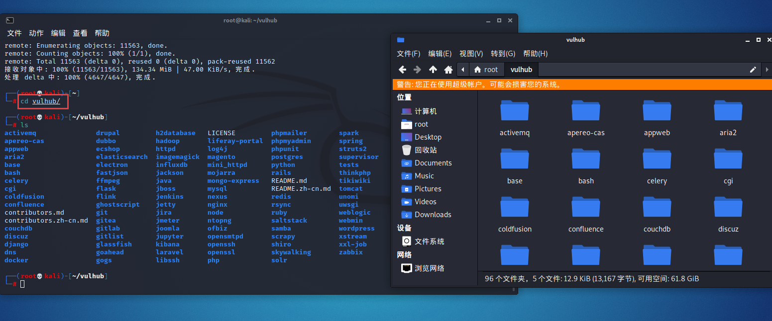Open 帮助(H) menu in file manager

[x=536, y=54]
